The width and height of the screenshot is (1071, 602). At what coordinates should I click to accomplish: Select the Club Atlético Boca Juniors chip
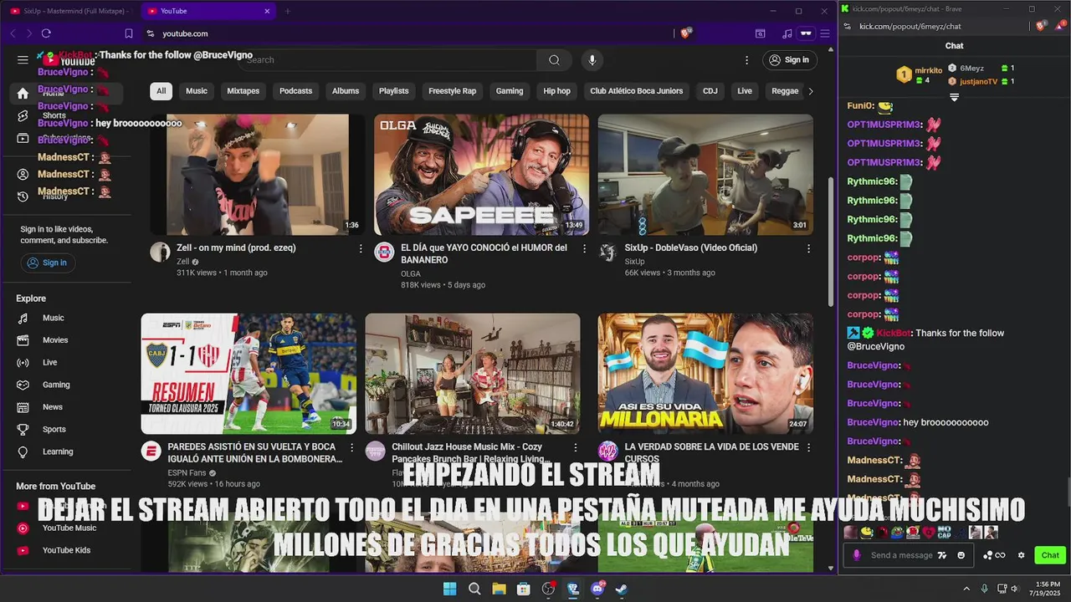click(x=637, y=91)
